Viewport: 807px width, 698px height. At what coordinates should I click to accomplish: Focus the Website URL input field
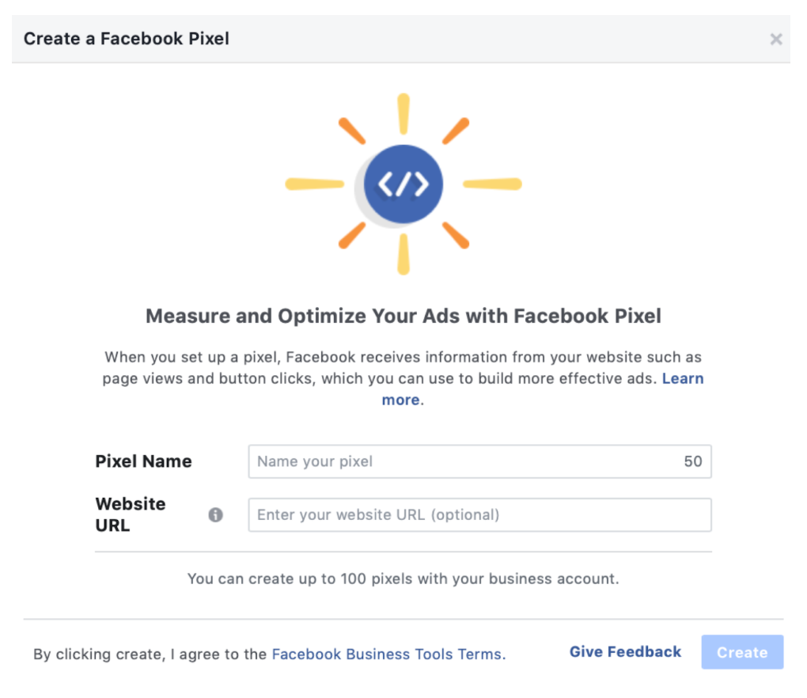point(479,514)
